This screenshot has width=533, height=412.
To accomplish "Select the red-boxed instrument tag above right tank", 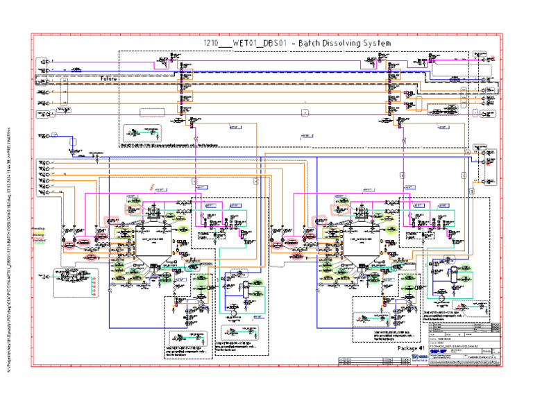I will click(339, 209).
